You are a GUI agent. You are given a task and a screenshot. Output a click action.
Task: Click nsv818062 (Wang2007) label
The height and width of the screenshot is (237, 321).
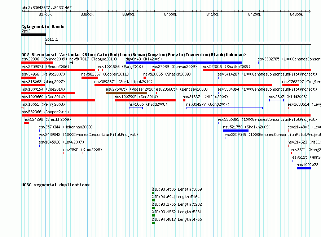point(43,82)
